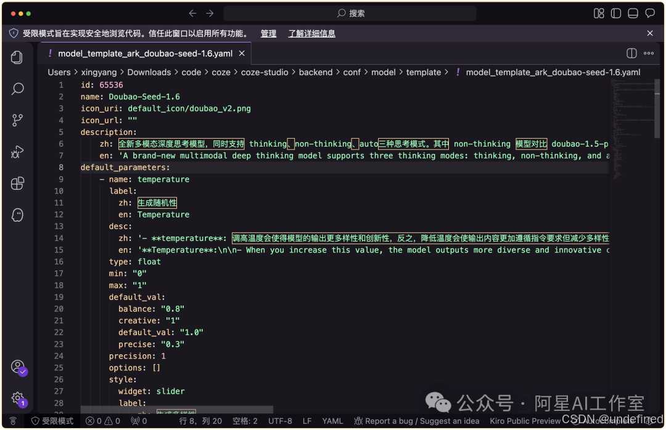
Task: Open the Accounts icon in activity bar
Action: pos(18,367)
